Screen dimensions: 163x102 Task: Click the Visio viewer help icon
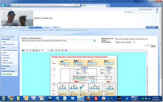(x=66, y=50)
